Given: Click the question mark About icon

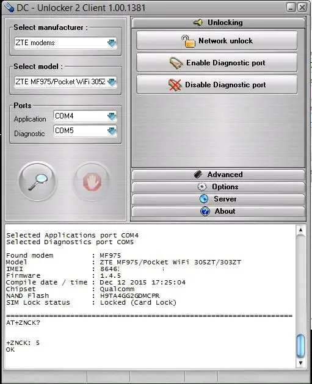Looking at the screenshot, I should pyautogui.click(x=205, y=211).
